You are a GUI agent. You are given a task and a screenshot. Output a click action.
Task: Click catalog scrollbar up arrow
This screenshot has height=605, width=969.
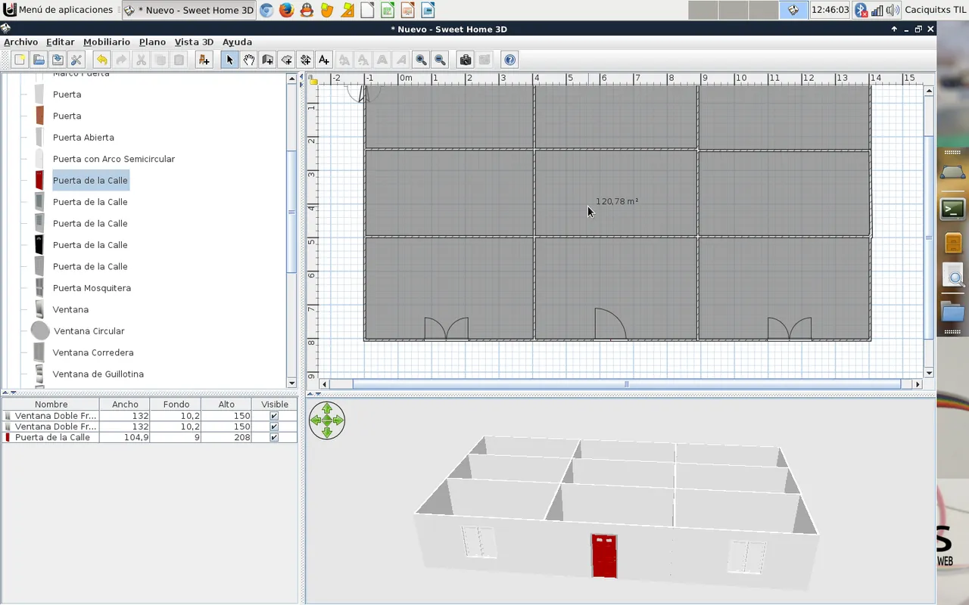[x=291, y=79]
